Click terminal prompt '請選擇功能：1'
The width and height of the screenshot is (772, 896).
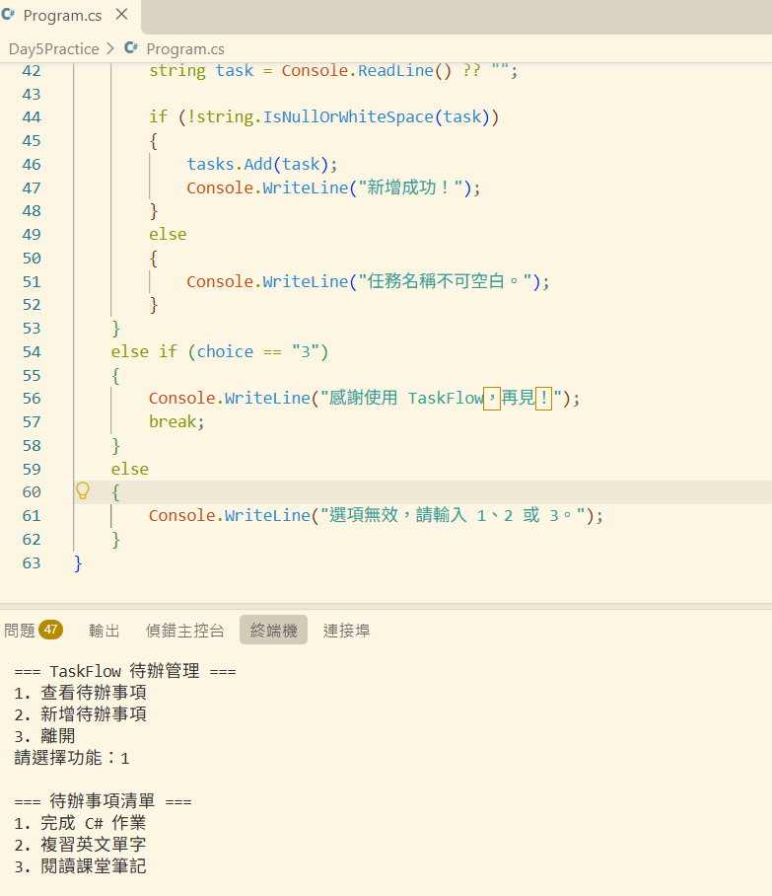pyautogui.click(x=72, y=758)
